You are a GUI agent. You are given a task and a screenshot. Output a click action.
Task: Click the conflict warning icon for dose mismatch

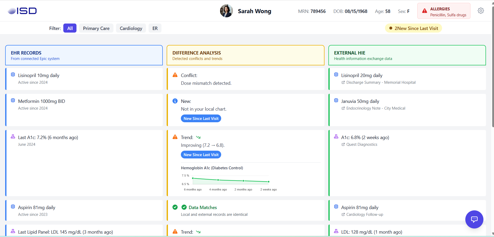(175, 75)
